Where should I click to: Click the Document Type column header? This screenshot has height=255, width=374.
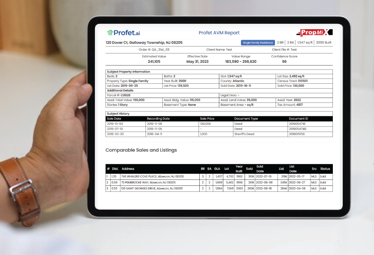pyautogui.click(x=246, y=119)
